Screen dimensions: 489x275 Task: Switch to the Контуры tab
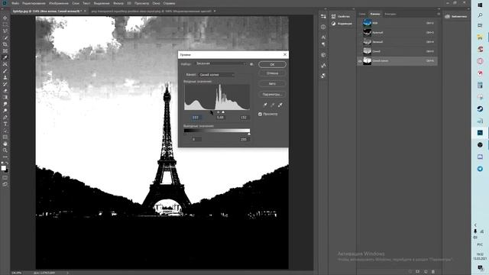point(390,14)
